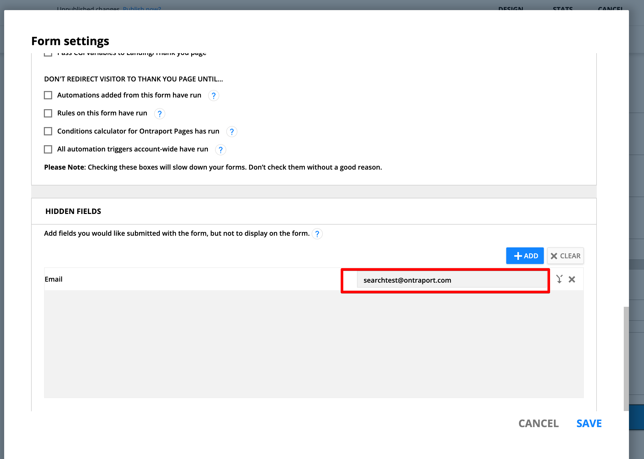Click the searchtest@ontraport.com value field
Screen dimensions: 644x459
pos(451,280)
